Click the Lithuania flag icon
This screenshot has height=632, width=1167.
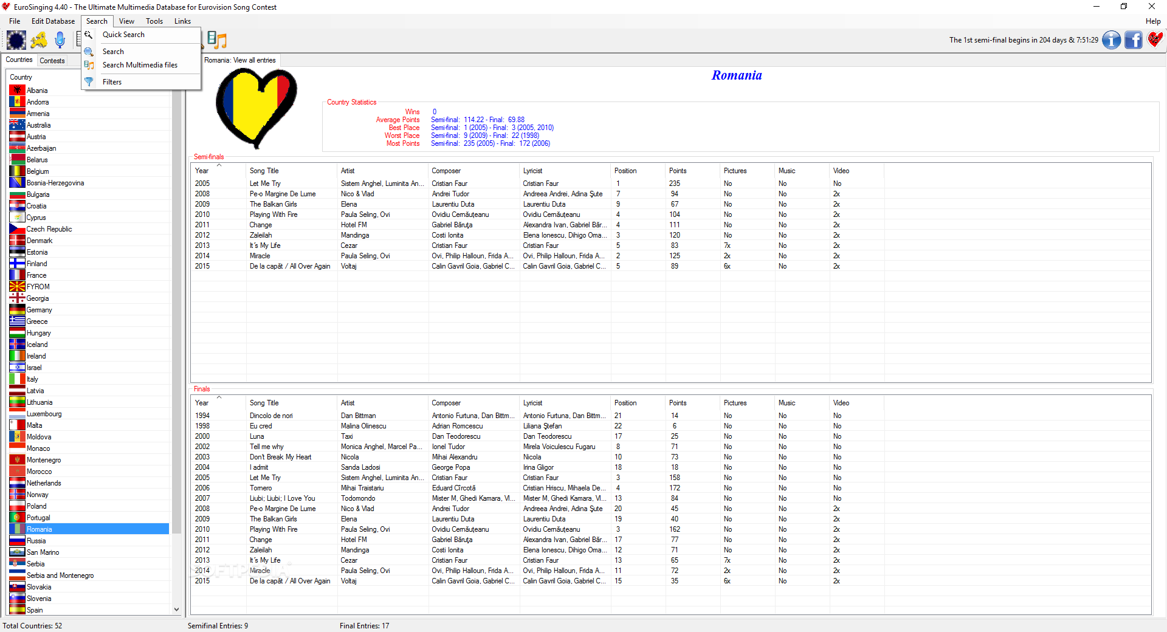click(17, 402)
